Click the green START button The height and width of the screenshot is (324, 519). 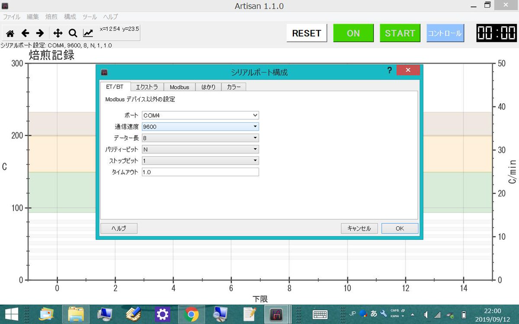click(x=400, y=33)
